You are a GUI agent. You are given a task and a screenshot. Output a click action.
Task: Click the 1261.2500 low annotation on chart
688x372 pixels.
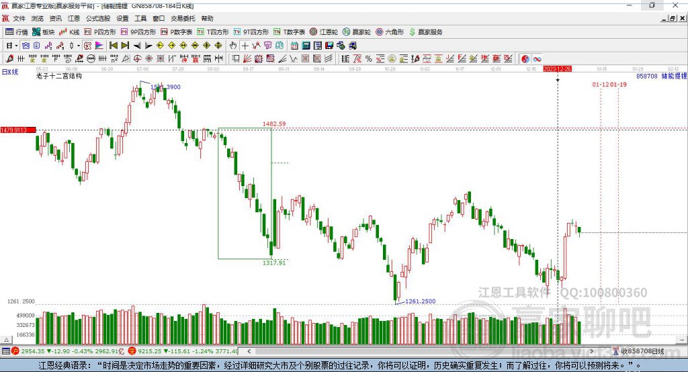tap(421, 301)
